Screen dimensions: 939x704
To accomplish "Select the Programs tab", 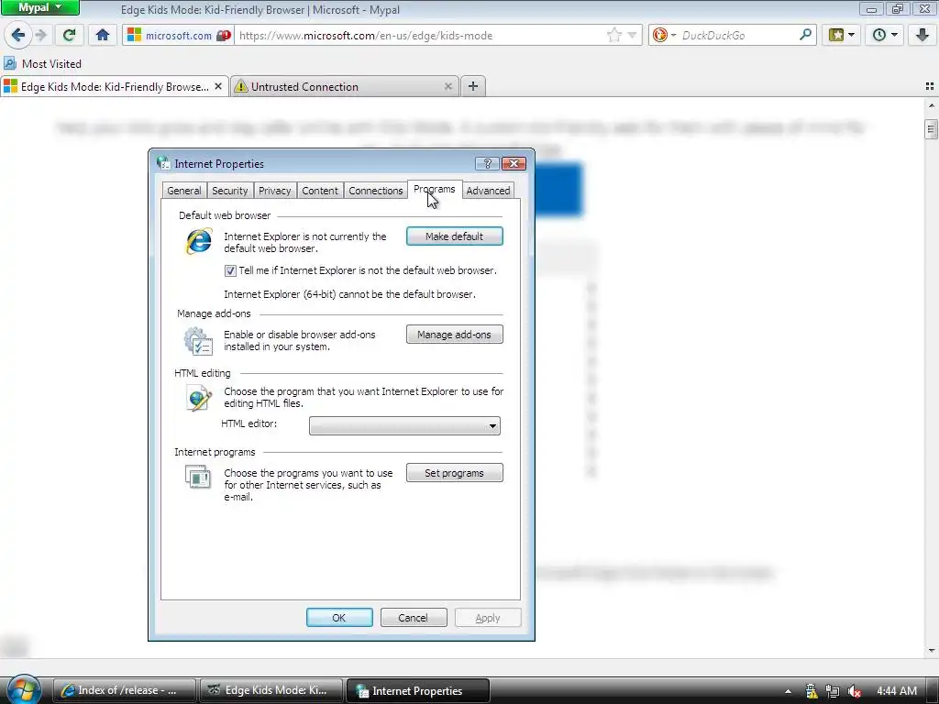I will pyautogui.click(x=434, y=189).
